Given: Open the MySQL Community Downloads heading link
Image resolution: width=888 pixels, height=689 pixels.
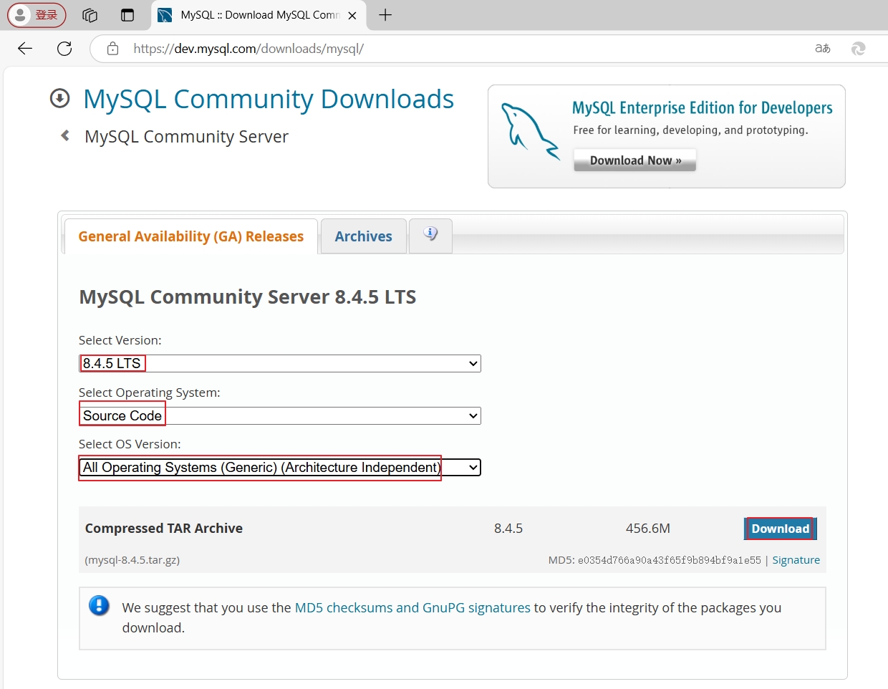Looking at the screenshot, I should coord(269,99).
